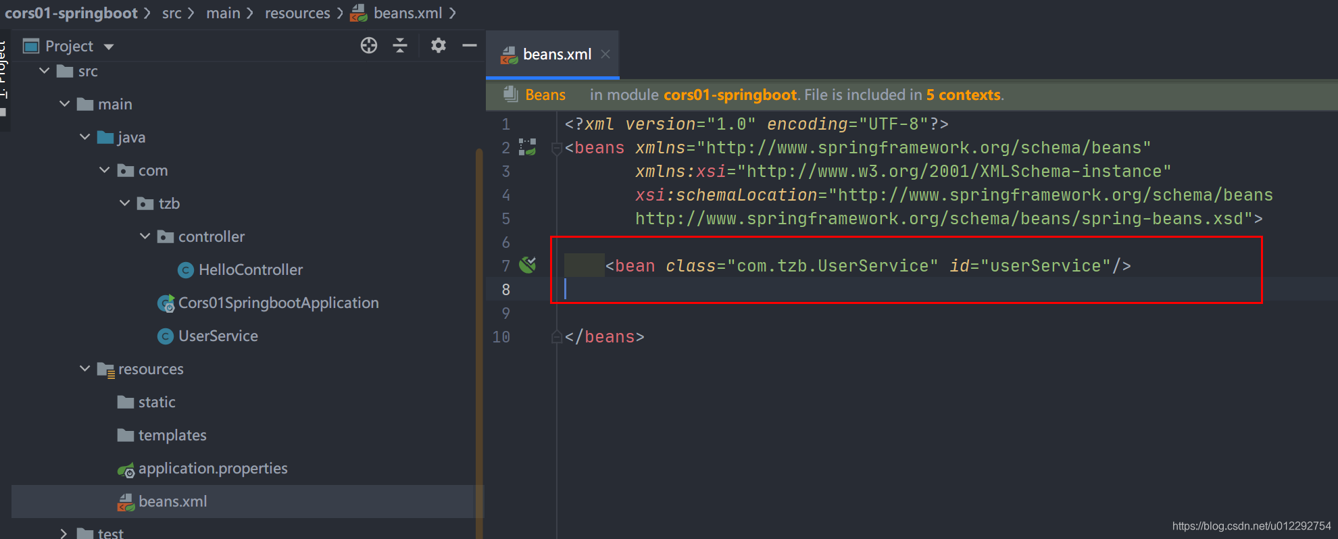This screenshot has height=539, width=1338.
Task: Place cursor in the bean class attribute value
Action: 833,266
